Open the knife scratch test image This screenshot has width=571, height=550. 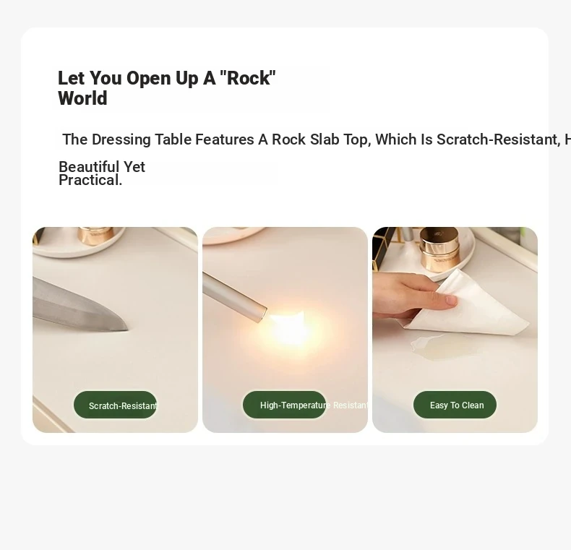(x=115, y=330)
